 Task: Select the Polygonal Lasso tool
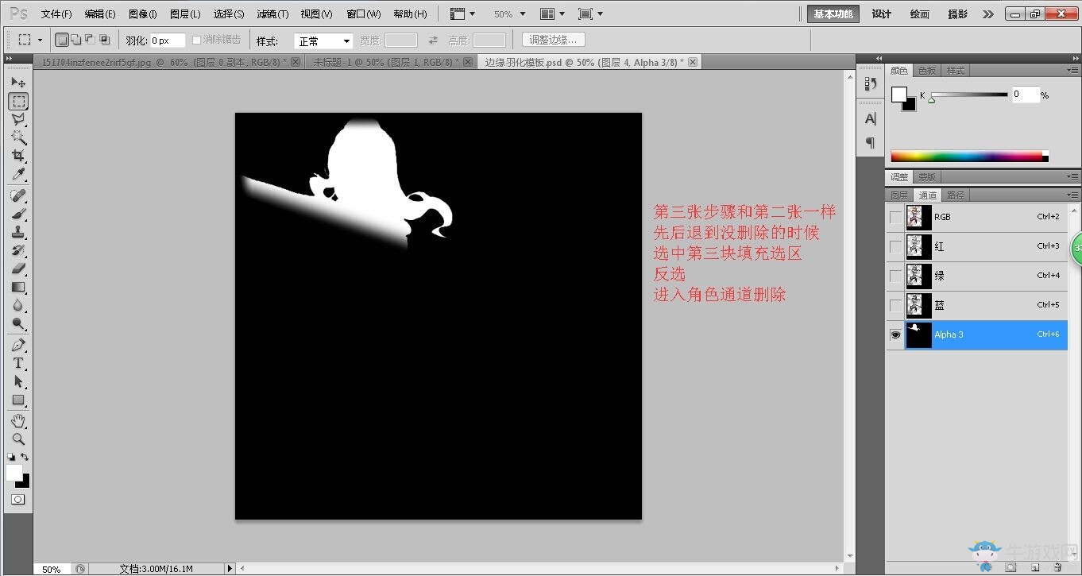tap(18, 119)
